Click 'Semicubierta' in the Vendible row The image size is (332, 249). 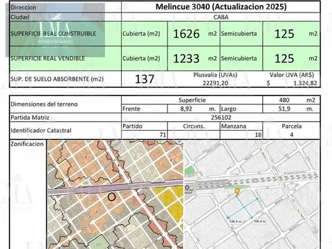coord(239,58)
